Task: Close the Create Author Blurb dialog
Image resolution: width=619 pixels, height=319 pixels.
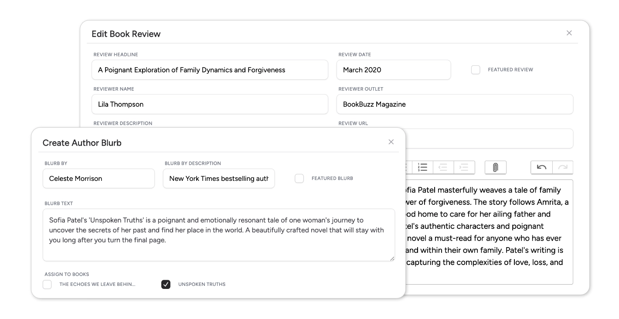Action: (391, 142)
